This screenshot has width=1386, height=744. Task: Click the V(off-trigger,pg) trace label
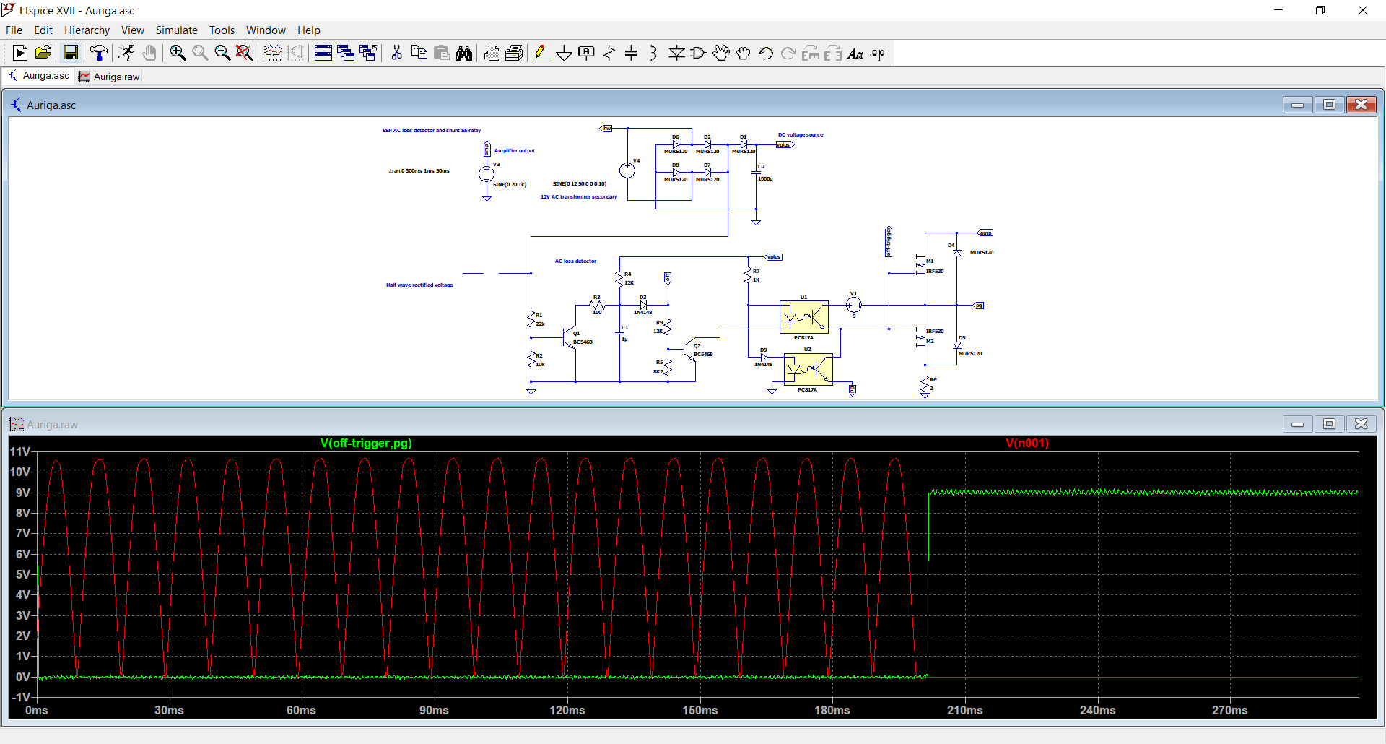(366, 444)
